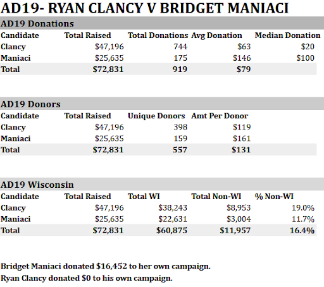Click the AD19 Donors section header
Image resolution: width=324 pixels, height=287 pixels.
[x=30, y=104]
